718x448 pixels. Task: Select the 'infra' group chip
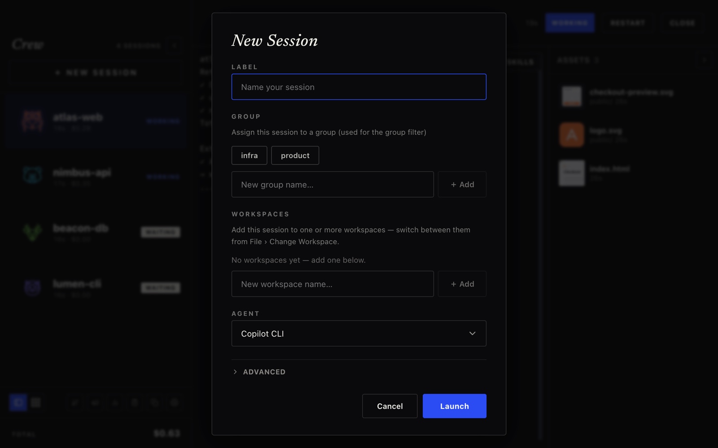click(249, 155)
